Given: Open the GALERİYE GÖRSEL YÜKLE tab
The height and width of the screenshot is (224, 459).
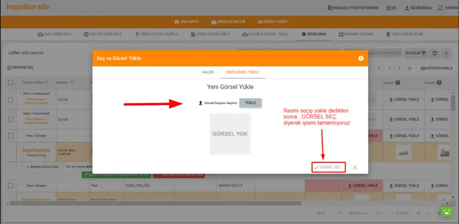Looking at the screenshot, I should (265, 34).
